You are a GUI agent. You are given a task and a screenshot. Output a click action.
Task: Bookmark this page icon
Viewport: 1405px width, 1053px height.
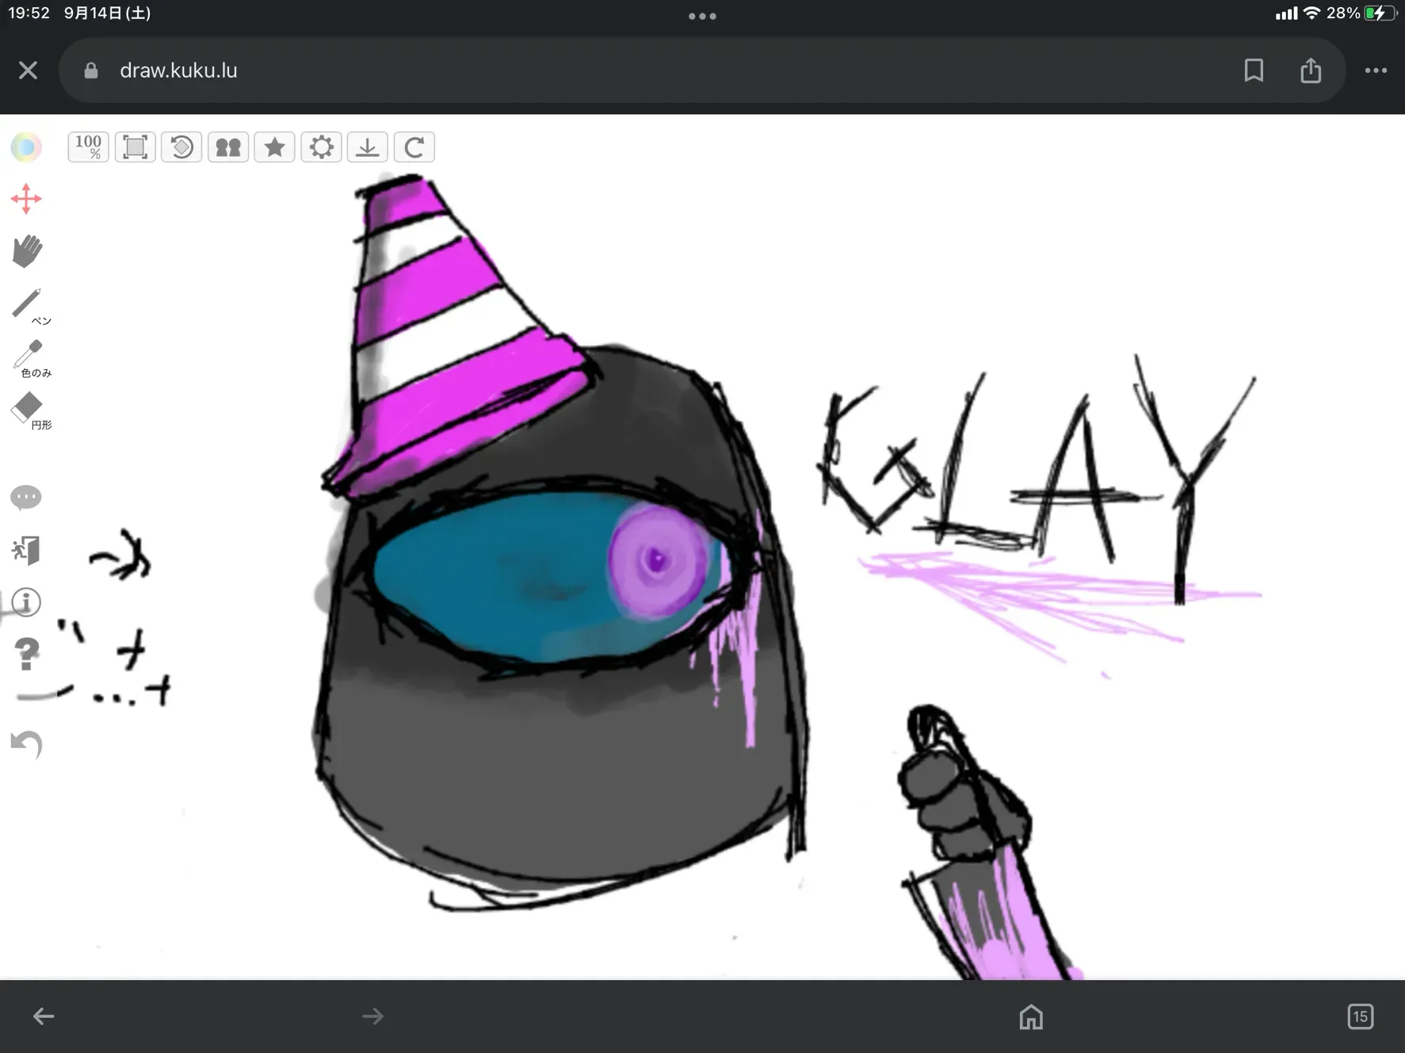1254,71
